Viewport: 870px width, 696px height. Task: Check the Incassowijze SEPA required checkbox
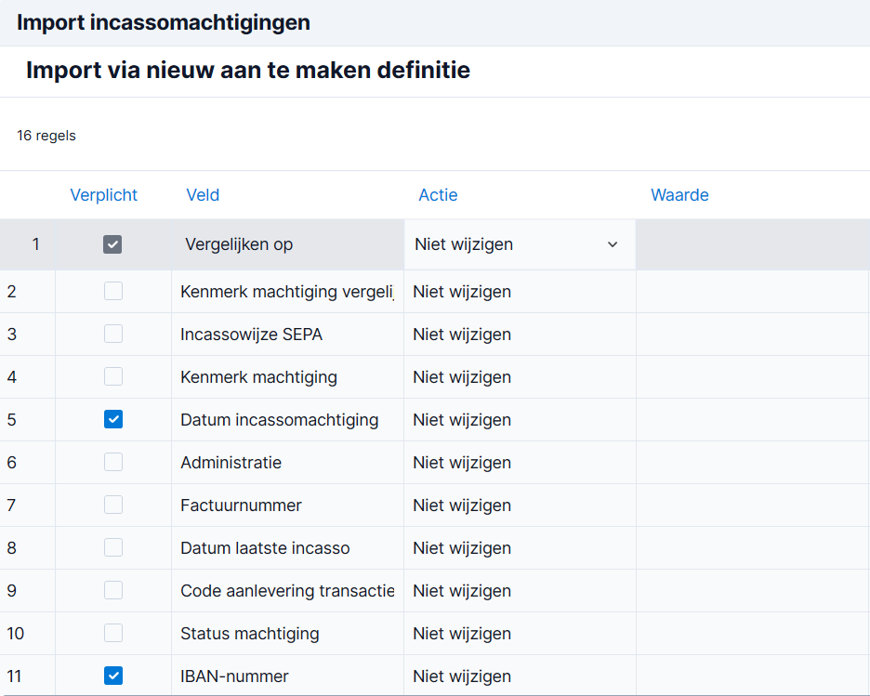coord(113,334)
